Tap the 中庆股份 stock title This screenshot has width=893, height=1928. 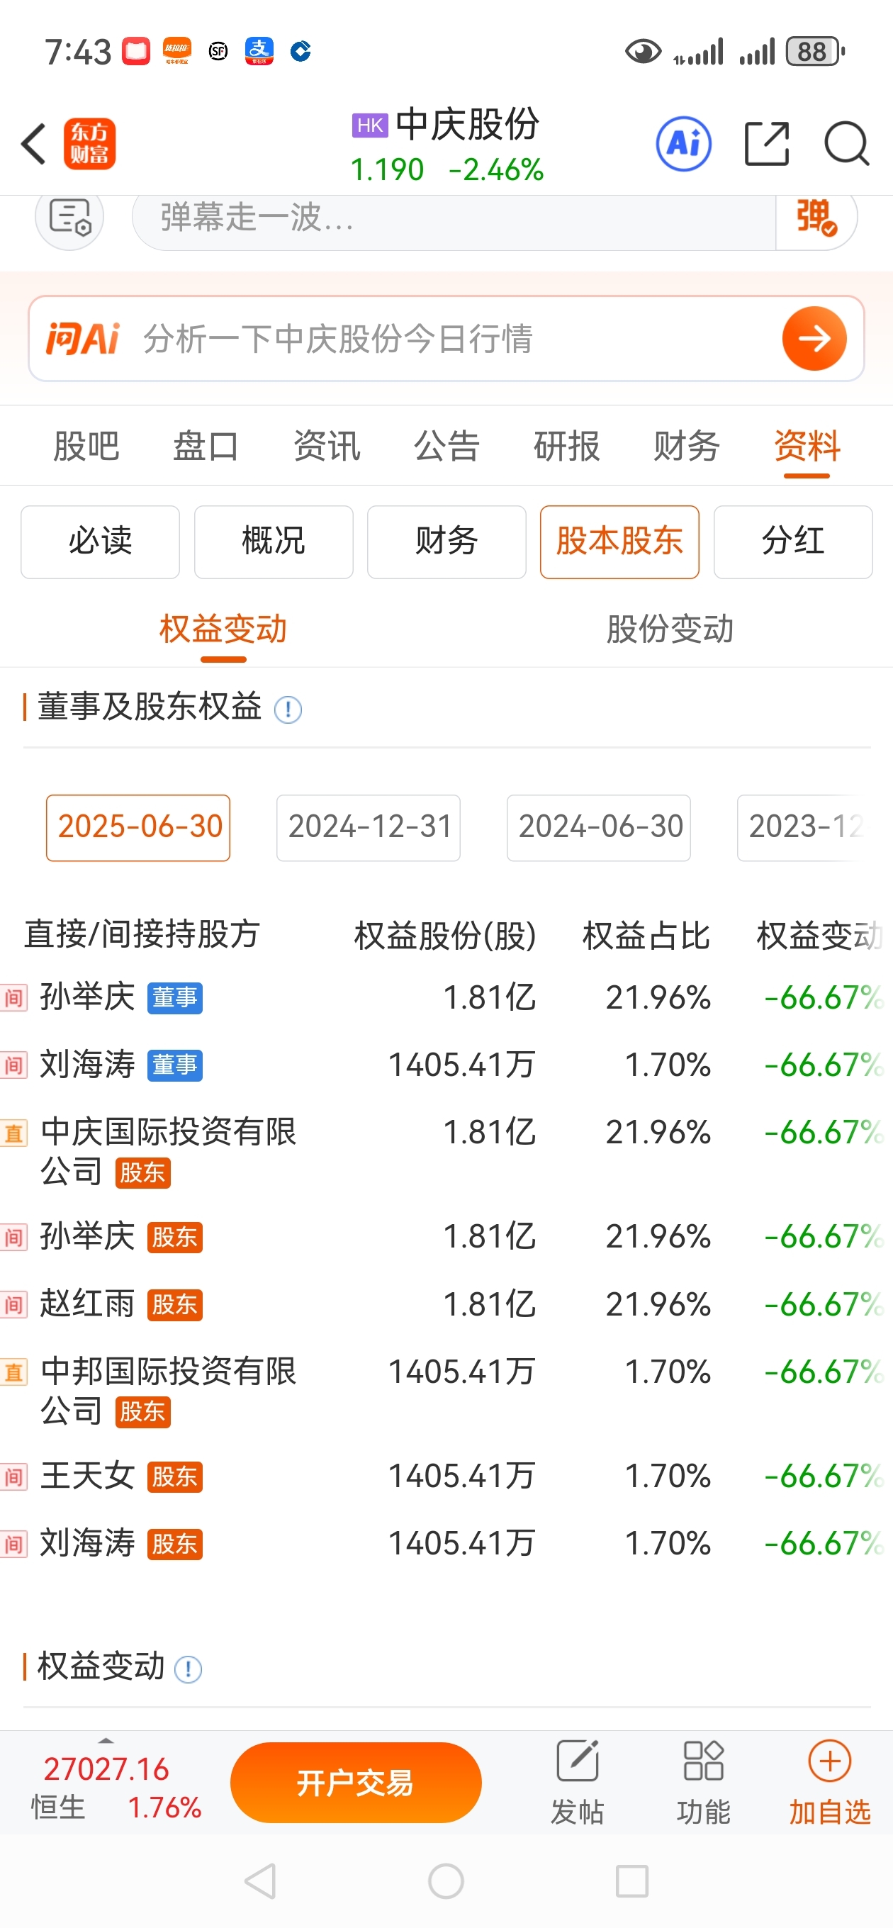coord(467,124)
